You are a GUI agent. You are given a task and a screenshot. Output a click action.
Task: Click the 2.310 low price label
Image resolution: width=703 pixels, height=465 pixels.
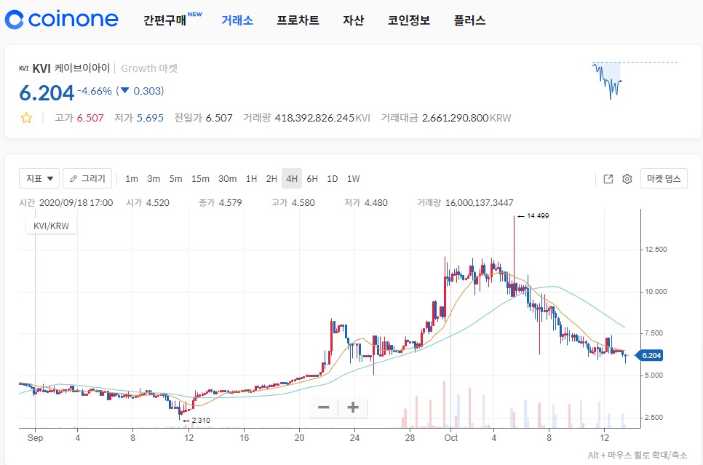[201, 421]
